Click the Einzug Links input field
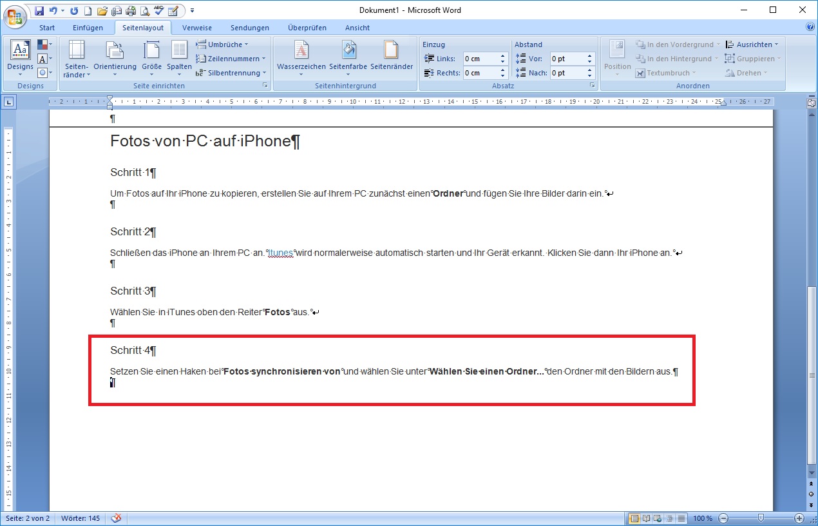This screenshot has height=526, width=818. 480,59
